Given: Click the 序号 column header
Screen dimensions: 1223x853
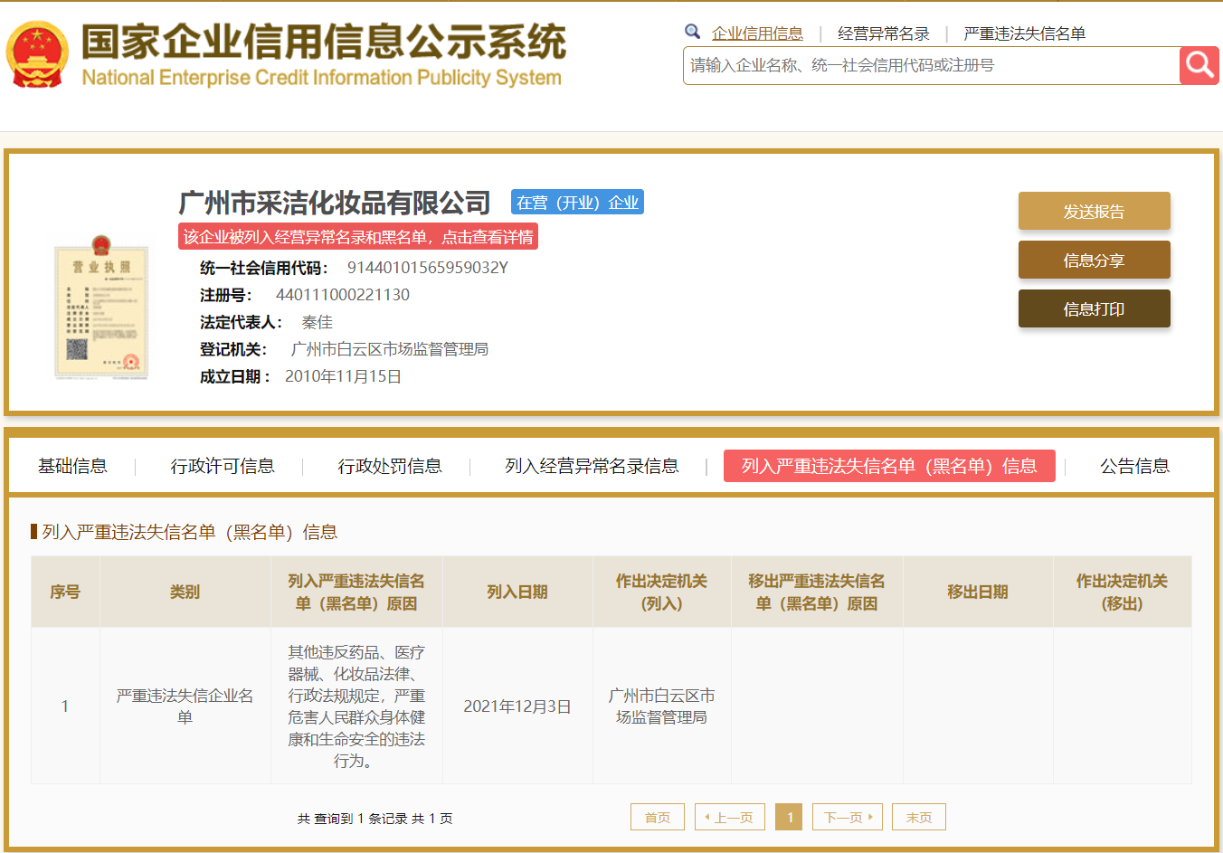Looking at the screenshot, I should 65,592.
